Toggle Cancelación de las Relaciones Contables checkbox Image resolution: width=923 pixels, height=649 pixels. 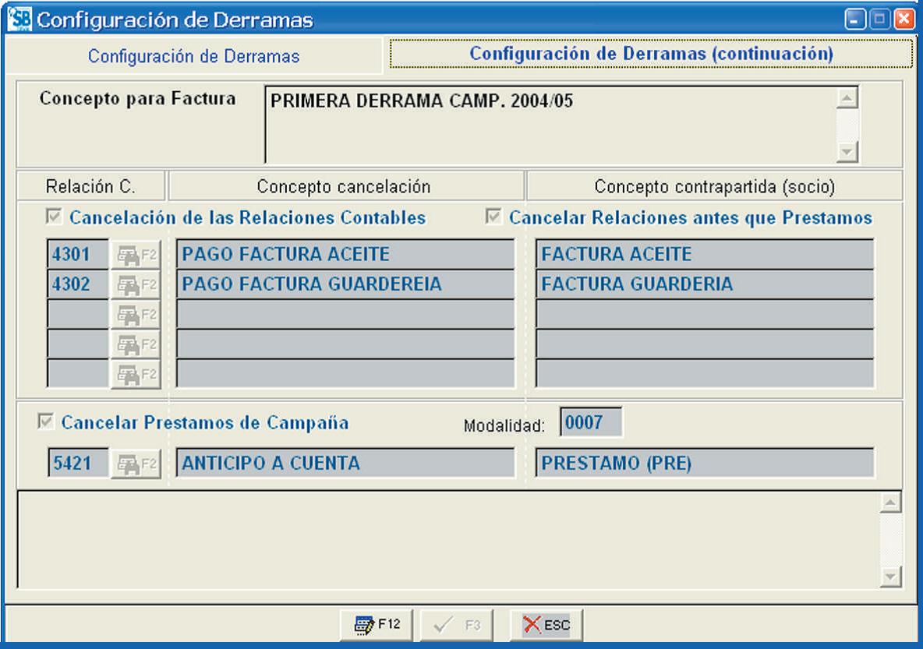(54, 217)
